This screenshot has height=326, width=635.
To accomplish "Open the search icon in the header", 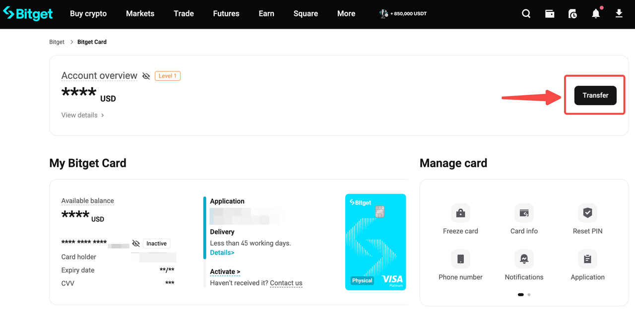I will pyautogui.click(x=526, y=13).
